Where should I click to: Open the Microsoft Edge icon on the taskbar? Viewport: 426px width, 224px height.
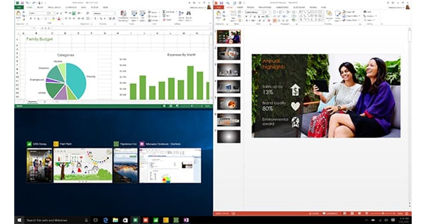click(105, 220)
